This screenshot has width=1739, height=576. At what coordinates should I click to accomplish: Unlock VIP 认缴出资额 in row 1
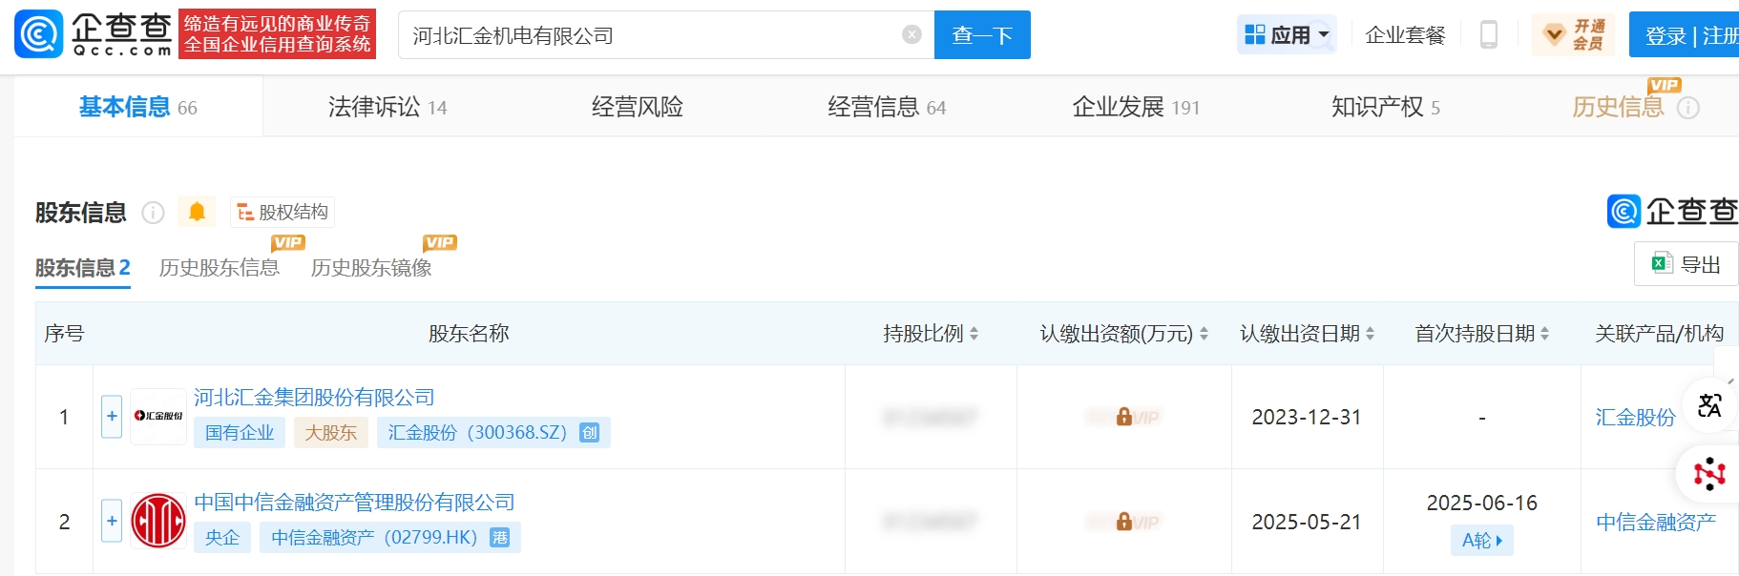coord(1124,417)
